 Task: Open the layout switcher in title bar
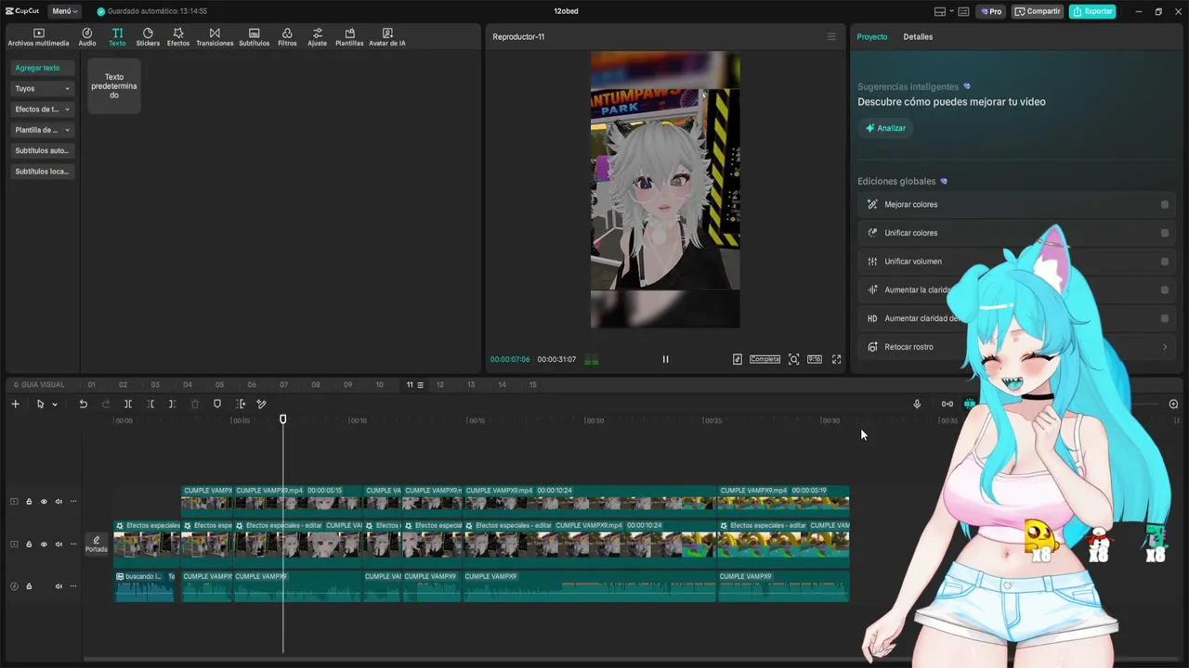point(943,11)
